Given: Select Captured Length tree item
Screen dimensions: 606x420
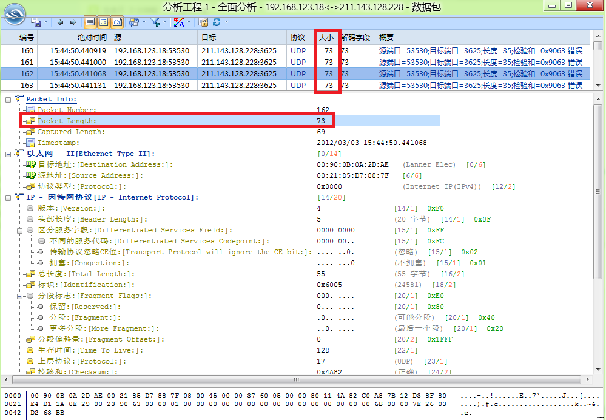Looking at the screenshot, I should [70, 132].
